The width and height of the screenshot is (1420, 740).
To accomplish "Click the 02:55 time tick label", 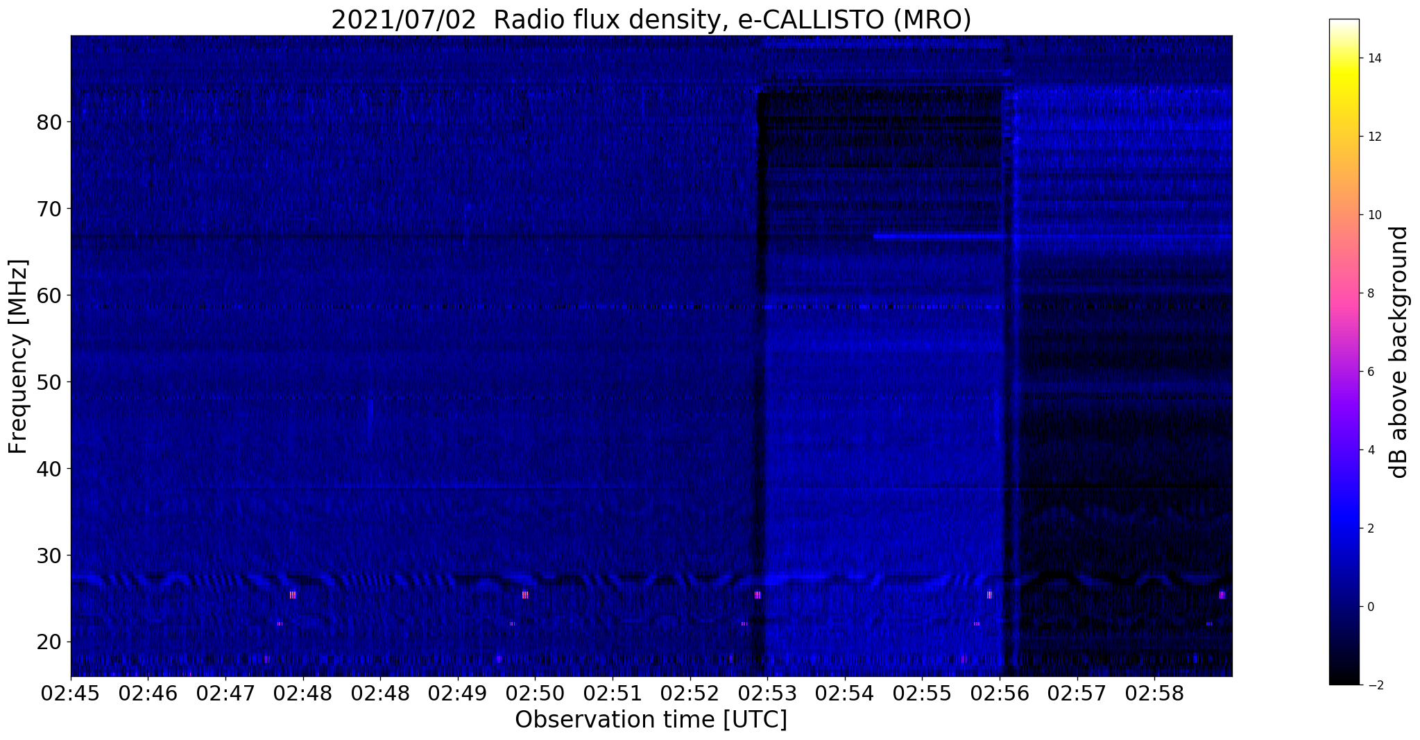I will click(922, 694).
